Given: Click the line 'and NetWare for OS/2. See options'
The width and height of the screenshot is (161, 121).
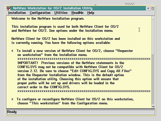Looking at the screenshot, I should [x=62, y=31].
